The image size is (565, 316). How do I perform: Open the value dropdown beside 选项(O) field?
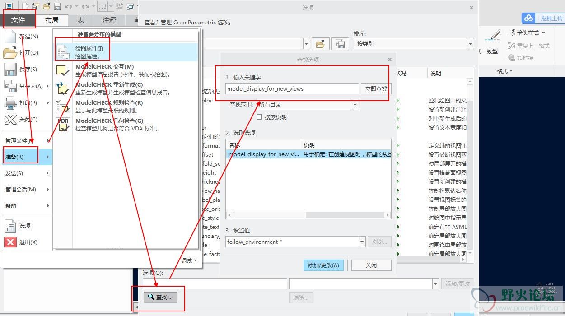[435, 283]
